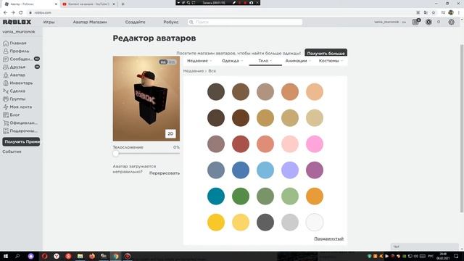Open the Официальный магазин sidebar entry
Viewport: 464px width, 261px height.
20,123
